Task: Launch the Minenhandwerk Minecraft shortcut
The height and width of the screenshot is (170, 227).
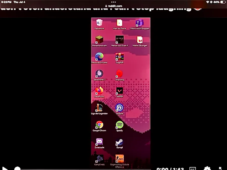Action: click(x=99, y=40)
